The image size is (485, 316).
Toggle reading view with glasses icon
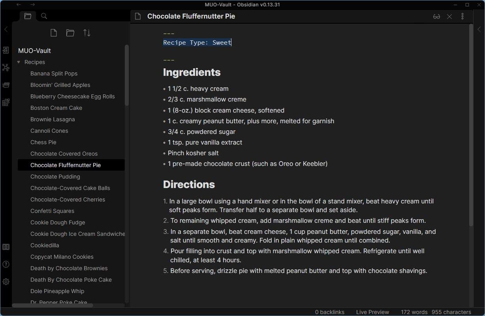tap(436, 17)
